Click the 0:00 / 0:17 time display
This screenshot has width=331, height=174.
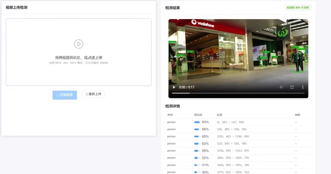click(x=187, y=87)
